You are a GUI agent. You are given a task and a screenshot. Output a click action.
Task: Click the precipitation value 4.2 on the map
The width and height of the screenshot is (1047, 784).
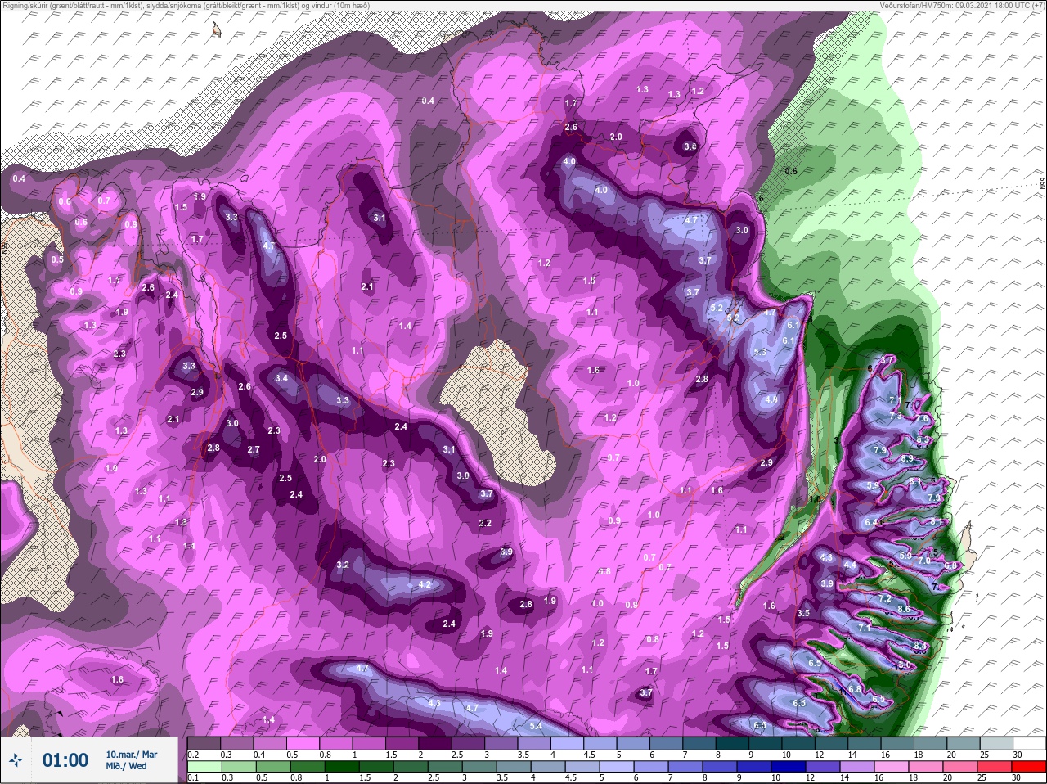pos(425,584)
